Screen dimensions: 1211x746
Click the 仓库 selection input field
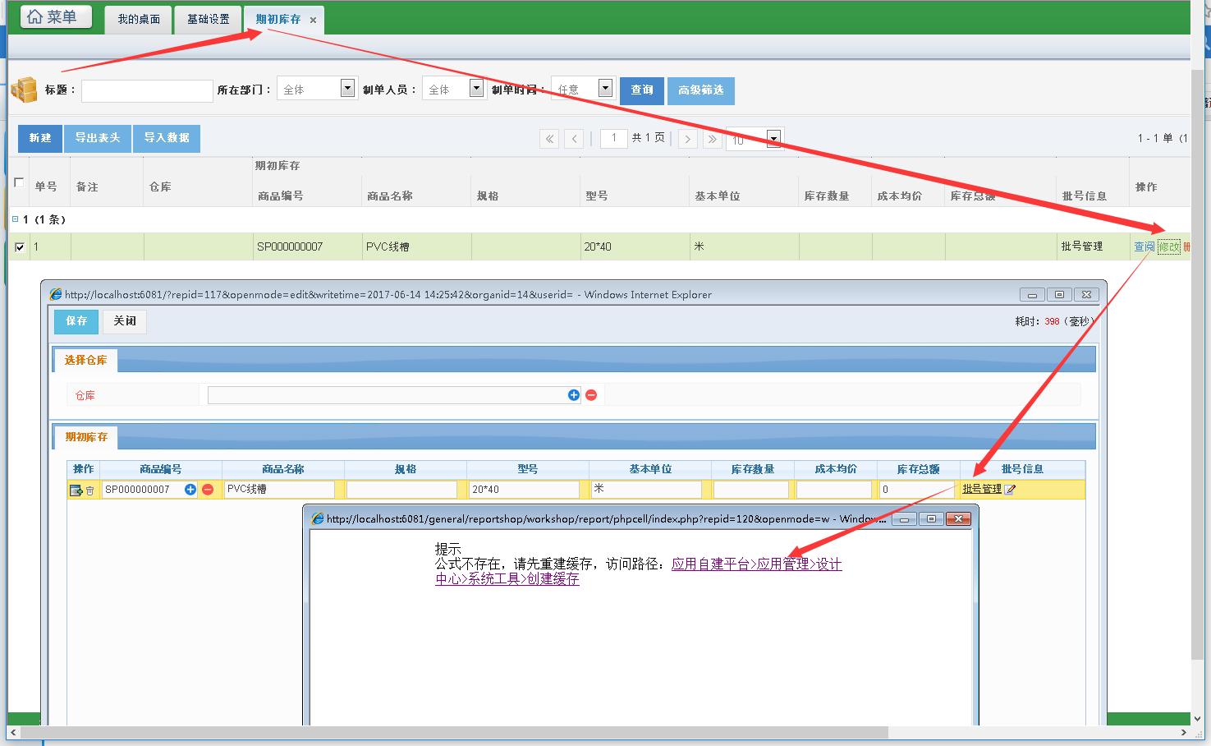pos(394,395)
